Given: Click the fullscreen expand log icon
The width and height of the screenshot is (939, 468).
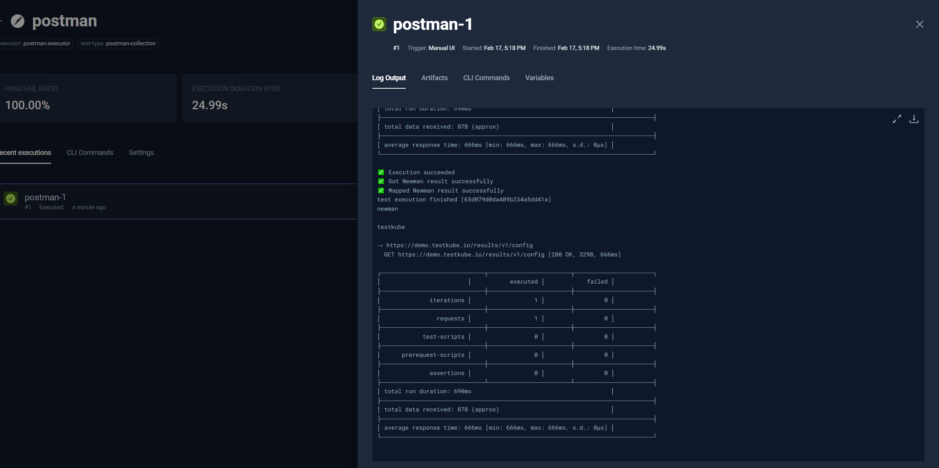Looking at the screenshot, I should (x=897, y=119).
